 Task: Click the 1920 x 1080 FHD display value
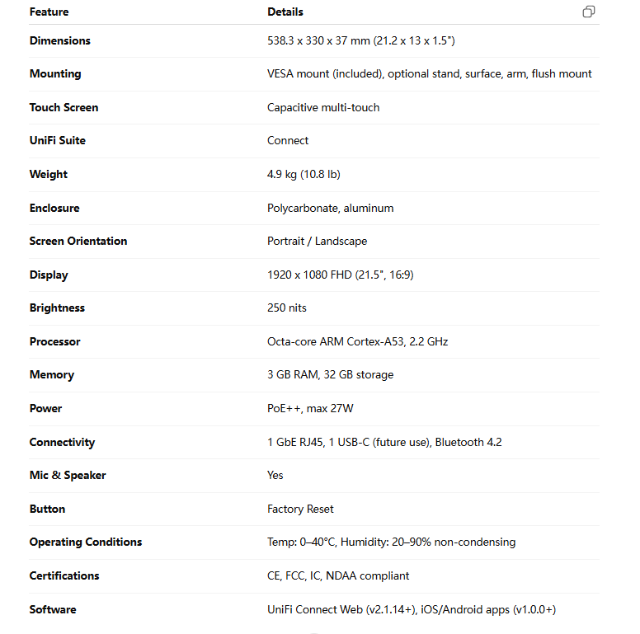pyautogui.click(x=340, y=275)
